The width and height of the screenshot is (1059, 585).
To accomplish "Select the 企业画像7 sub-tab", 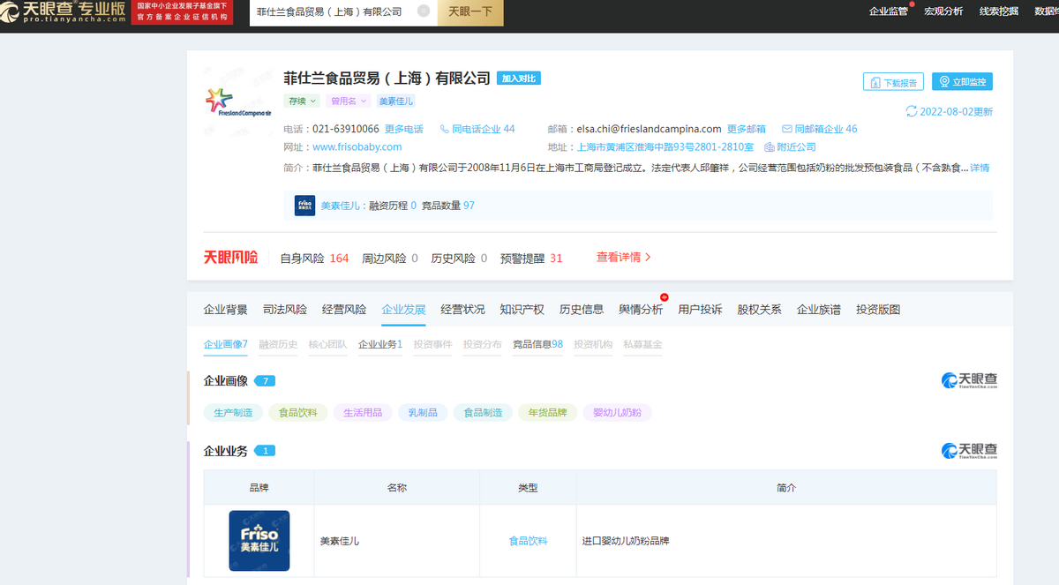I will click(x=226, y=344).
